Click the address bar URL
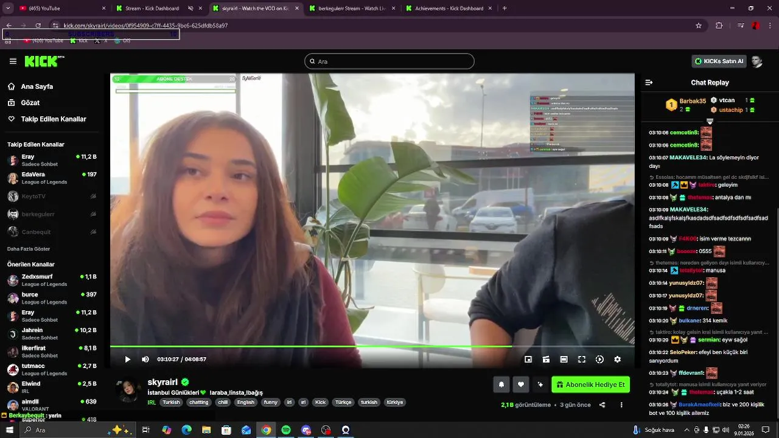Viewport: 779px width, 438px height. tap(145, 26)
